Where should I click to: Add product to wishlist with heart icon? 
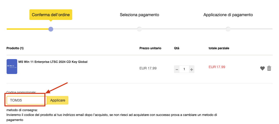pos(262,68)
